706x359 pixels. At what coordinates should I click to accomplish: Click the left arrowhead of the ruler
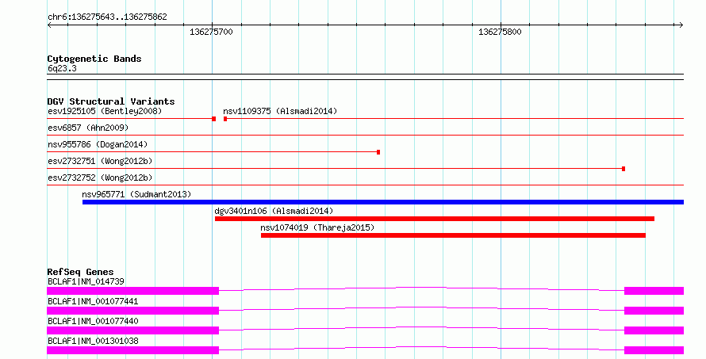49,25
